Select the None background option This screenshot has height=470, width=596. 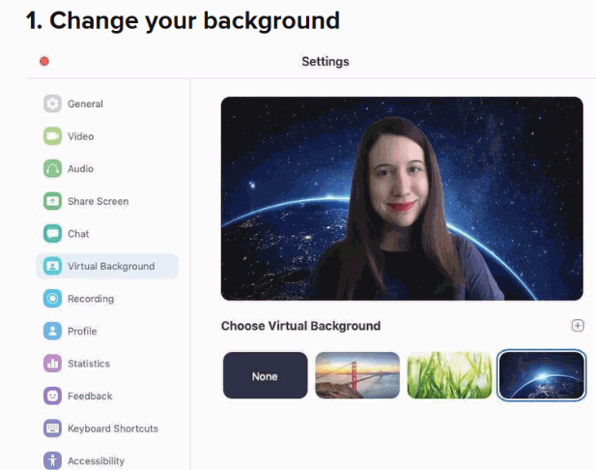265,375
